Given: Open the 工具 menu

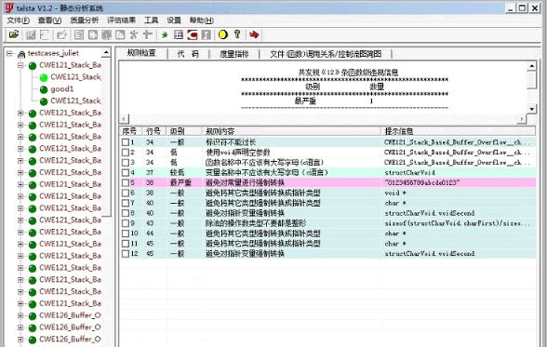Looking at the screenshot, I should pyautogui.click(x=151, y=20).
